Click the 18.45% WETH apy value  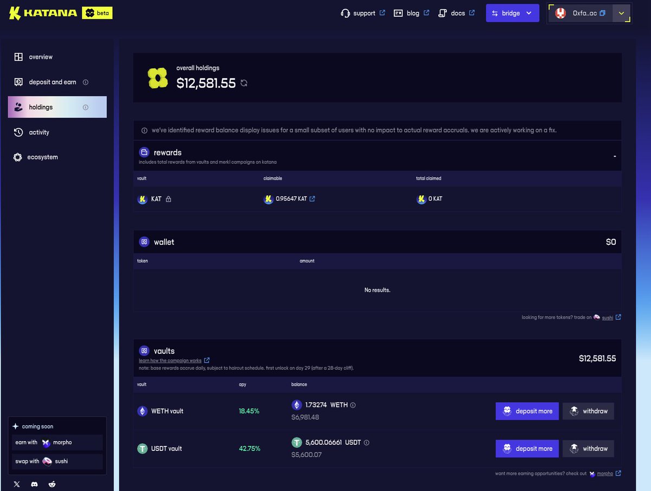[249, 411]
